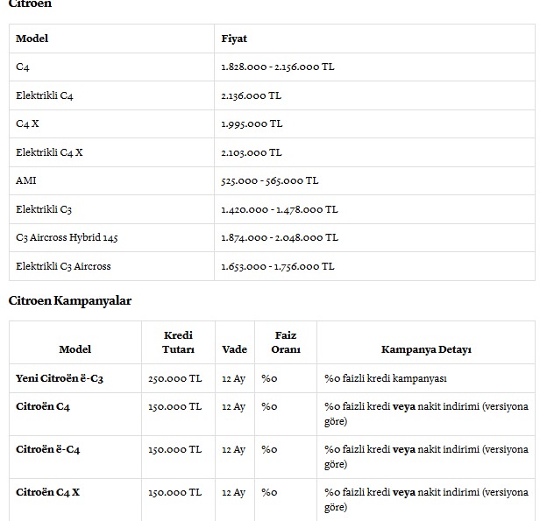Screen dimensions: 547x521
Task: Click the Kredi Tutarı column header
Action: tap(178, 342)
